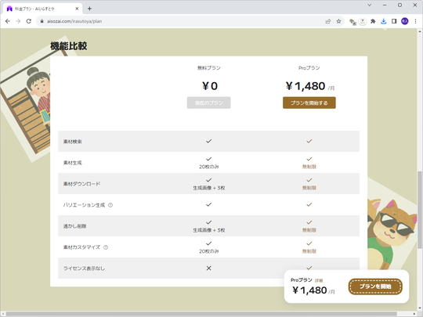Open the Chrome profile avatar
The width and height of the screenshot is (423, 317).
405,21
